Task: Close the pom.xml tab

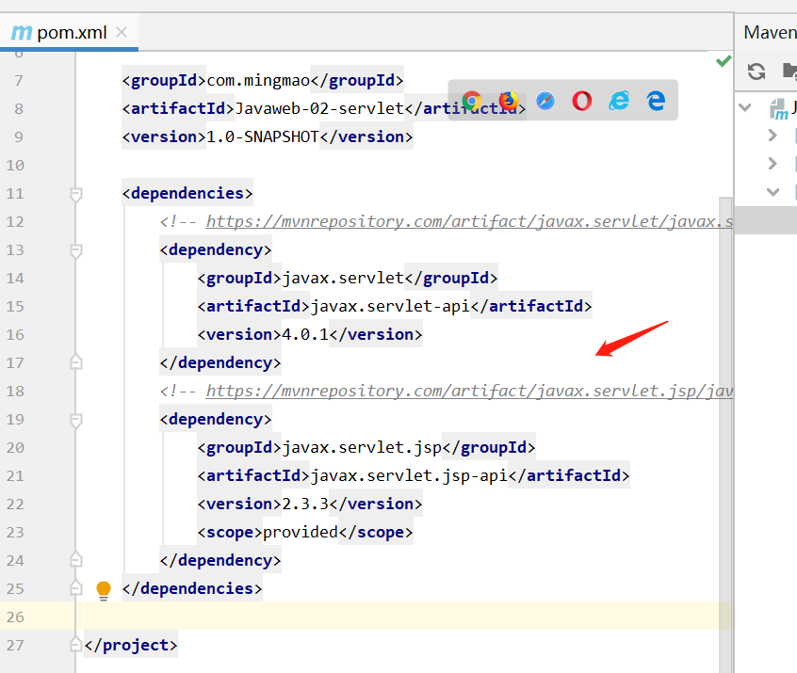Action: click(x=122, y=33)
